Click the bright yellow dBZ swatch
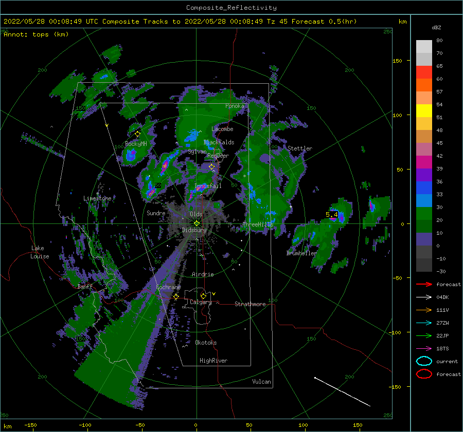This screenshot has height=432, width=463. (x=424, y=111)
